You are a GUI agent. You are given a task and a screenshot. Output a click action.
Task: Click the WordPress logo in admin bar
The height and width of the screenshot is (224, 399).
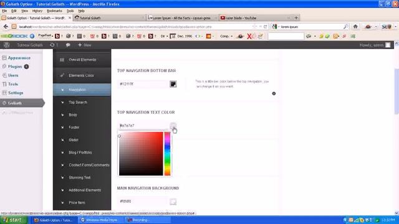tap(7, 45)
